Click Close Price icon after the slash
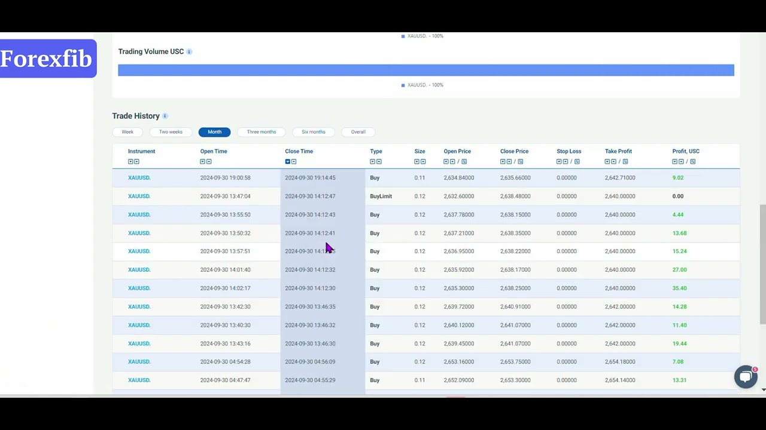The height and width of the screenshot is (430, 766). tap(520, 162)
